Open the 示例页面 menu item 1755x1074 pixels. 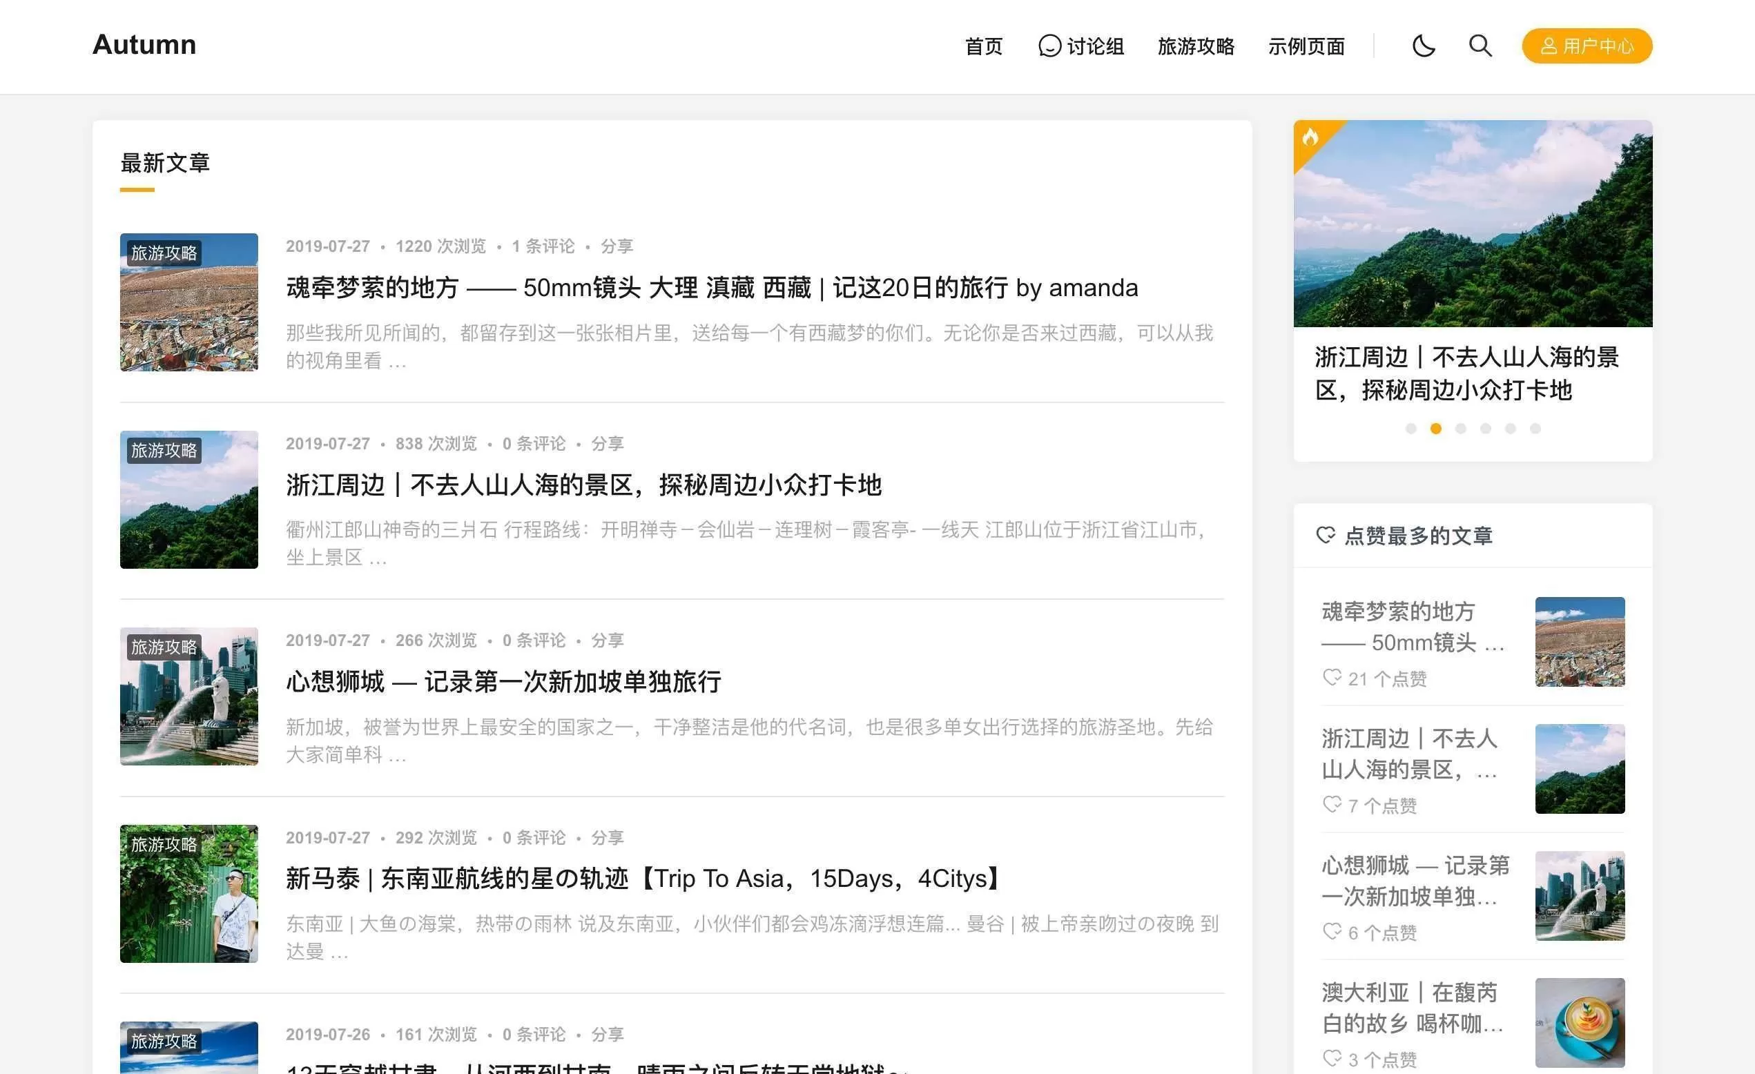[x=1307, y=46]
